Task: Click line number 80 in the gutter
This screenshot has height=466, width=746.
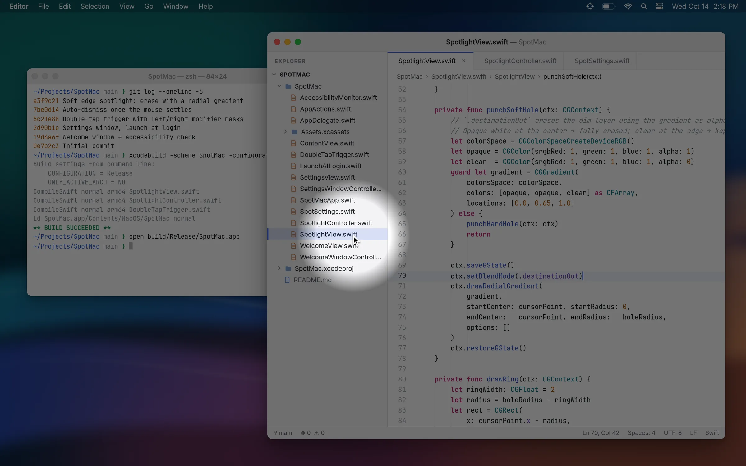Action: (x=402, y=379)
